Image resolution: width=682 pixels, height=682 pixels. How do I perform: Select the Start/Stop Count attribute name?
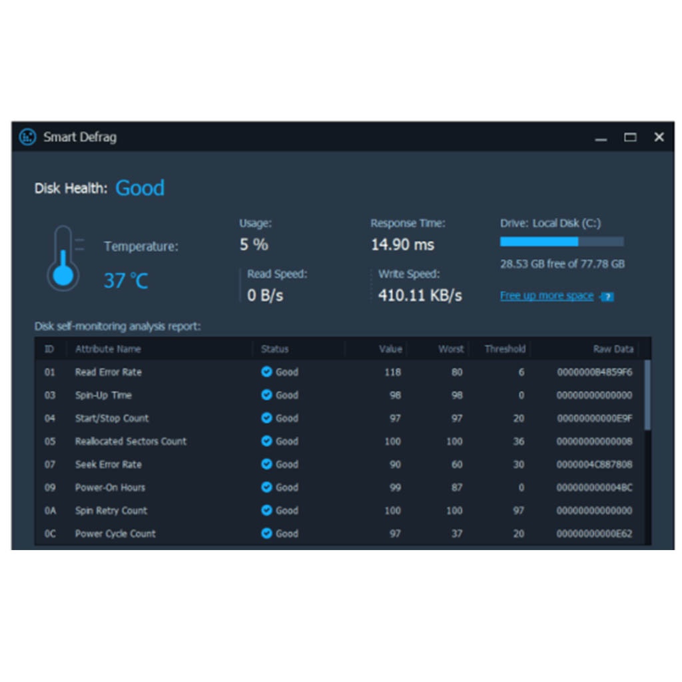click(x=112, y=418)
